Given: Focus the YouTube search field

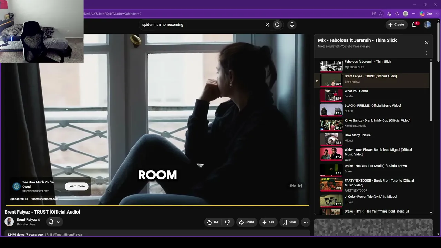Looking at the screenshot, I should click(202, 25).
